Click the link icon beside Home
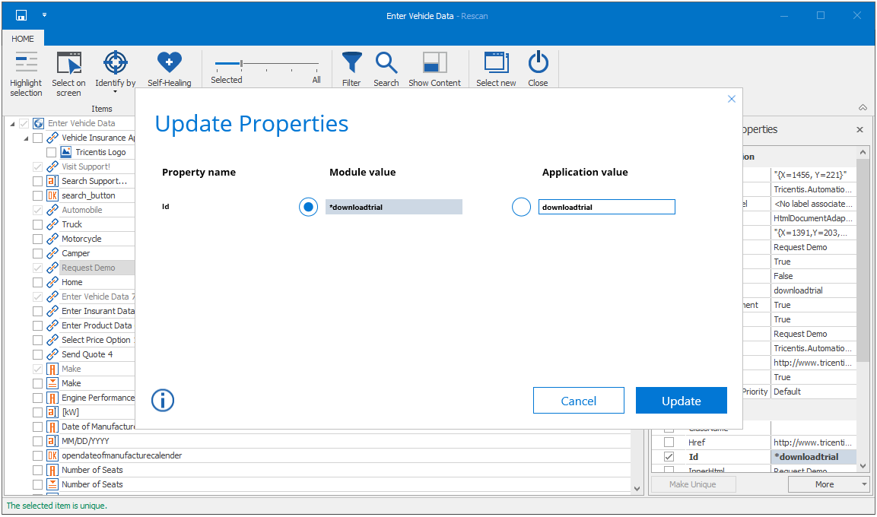Viewport: 877px width, 517px height. (x=52, y=282)
